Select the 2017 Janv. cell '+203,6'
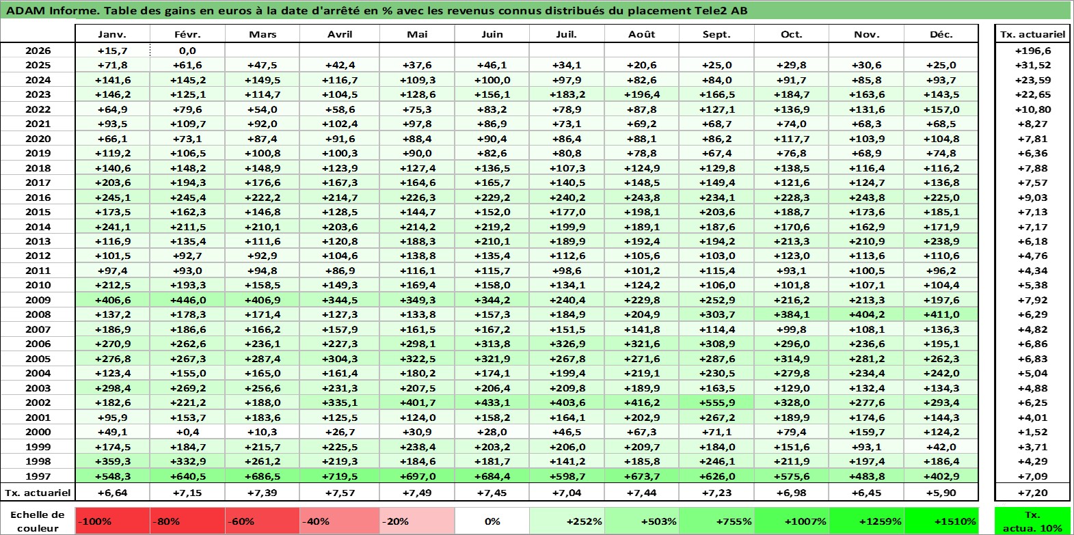Image resolution: width=1074 pixels, height=535 pixels. coord(112,182)
